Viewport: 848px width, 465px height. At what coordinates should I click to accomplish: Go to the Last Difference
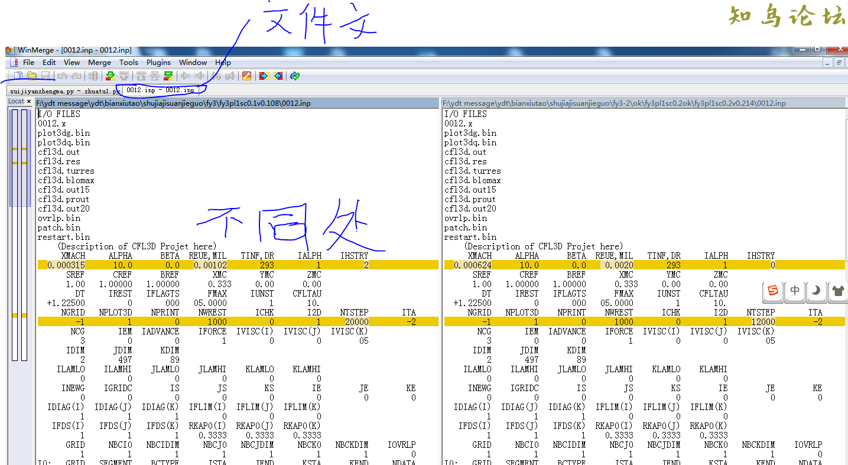coord(168,76)
